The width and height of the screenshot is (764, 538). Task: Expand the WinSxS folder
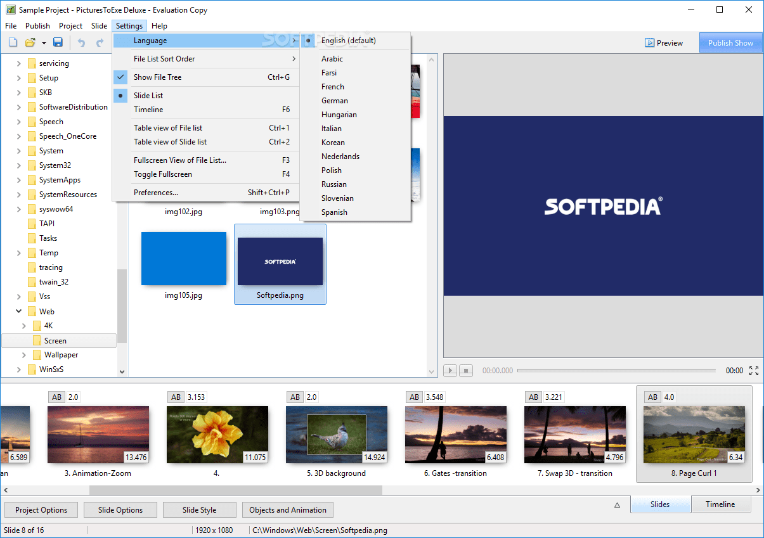pos(18,369)
